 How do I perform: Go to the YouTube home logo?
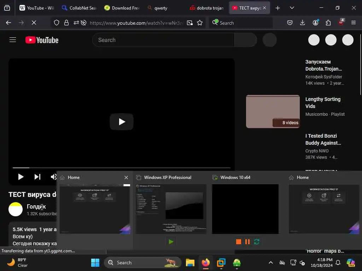click(x=42, y=40)
